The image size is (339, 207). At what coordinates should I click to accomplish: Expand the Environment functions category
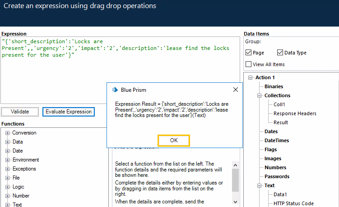click(8, 160)
